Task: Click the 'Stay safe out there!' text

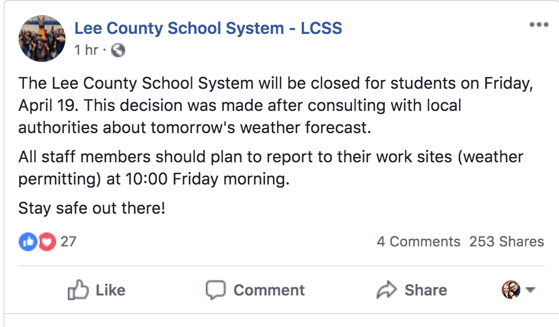Action: (92, 208)
